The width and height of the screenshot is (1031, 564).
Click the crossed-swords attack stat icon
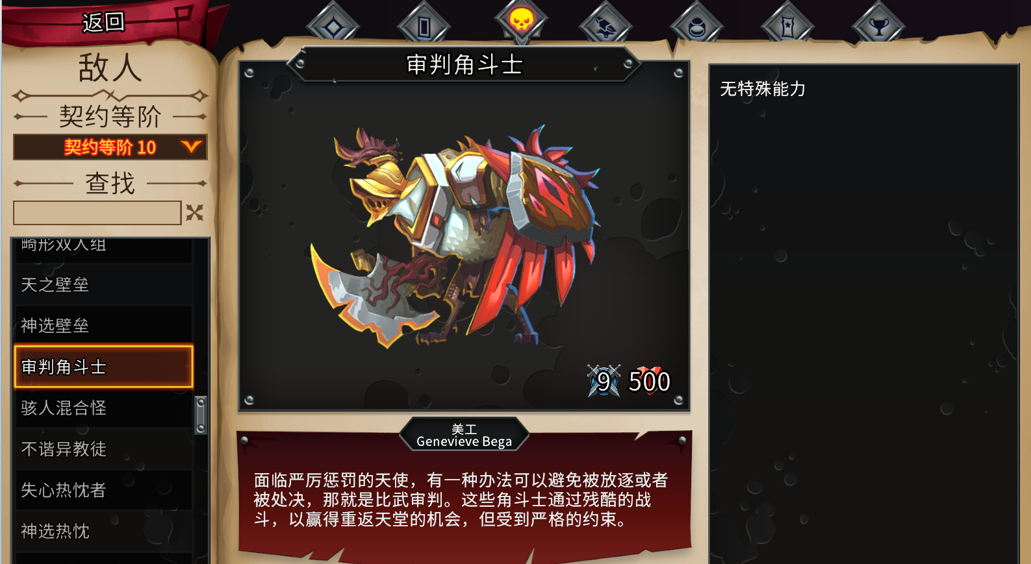(x=604, y=381)
